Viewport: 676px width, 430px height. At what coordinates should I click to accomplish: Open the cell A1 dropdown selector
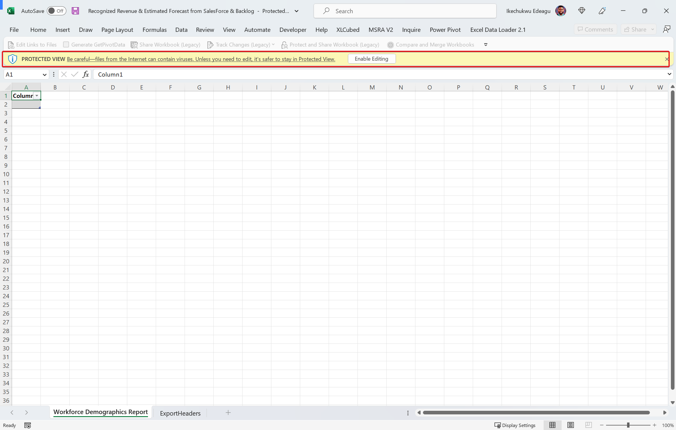pos(37,96)
